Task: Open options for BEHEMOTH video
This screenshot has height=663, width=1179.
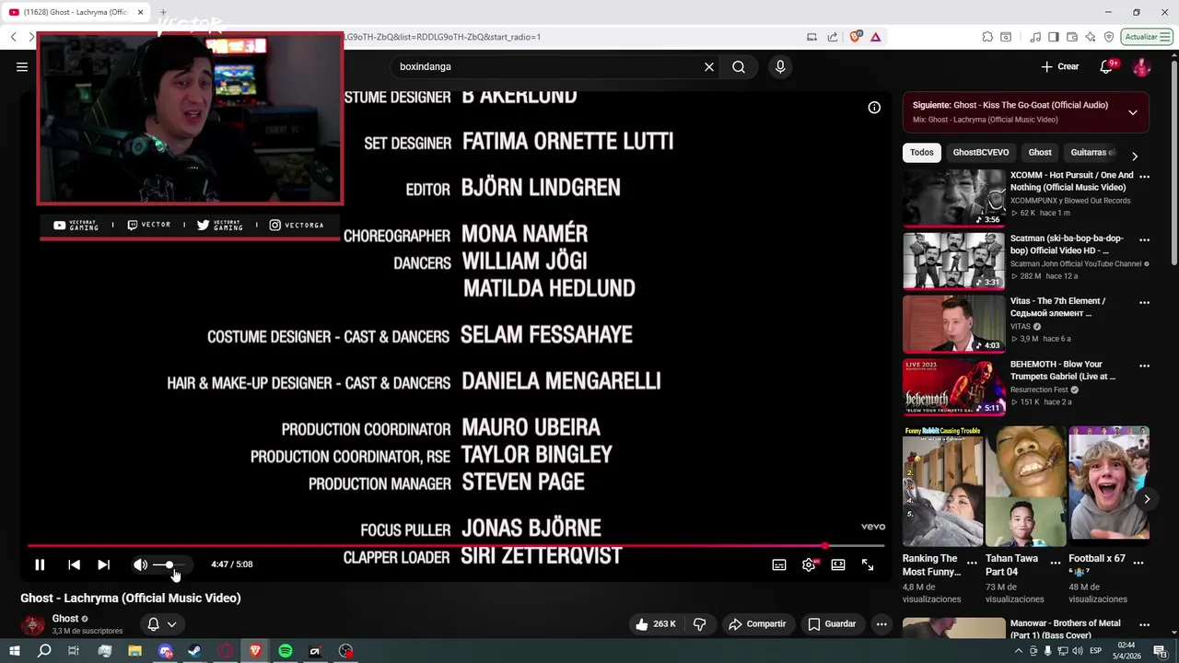Action: pyautogui.click(x=1144, y=366)
